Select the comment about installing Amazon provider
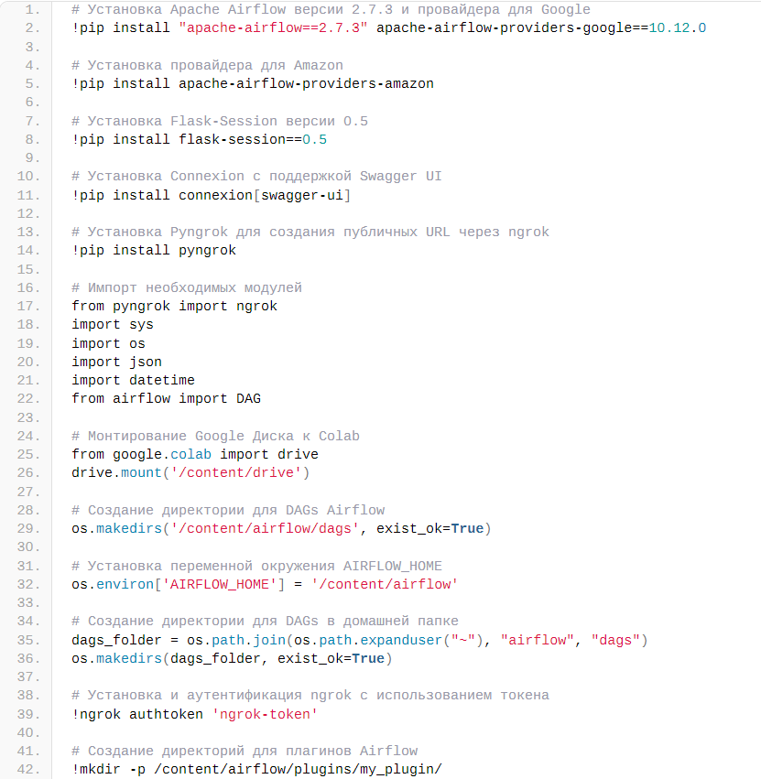 (x=207, y=66)
